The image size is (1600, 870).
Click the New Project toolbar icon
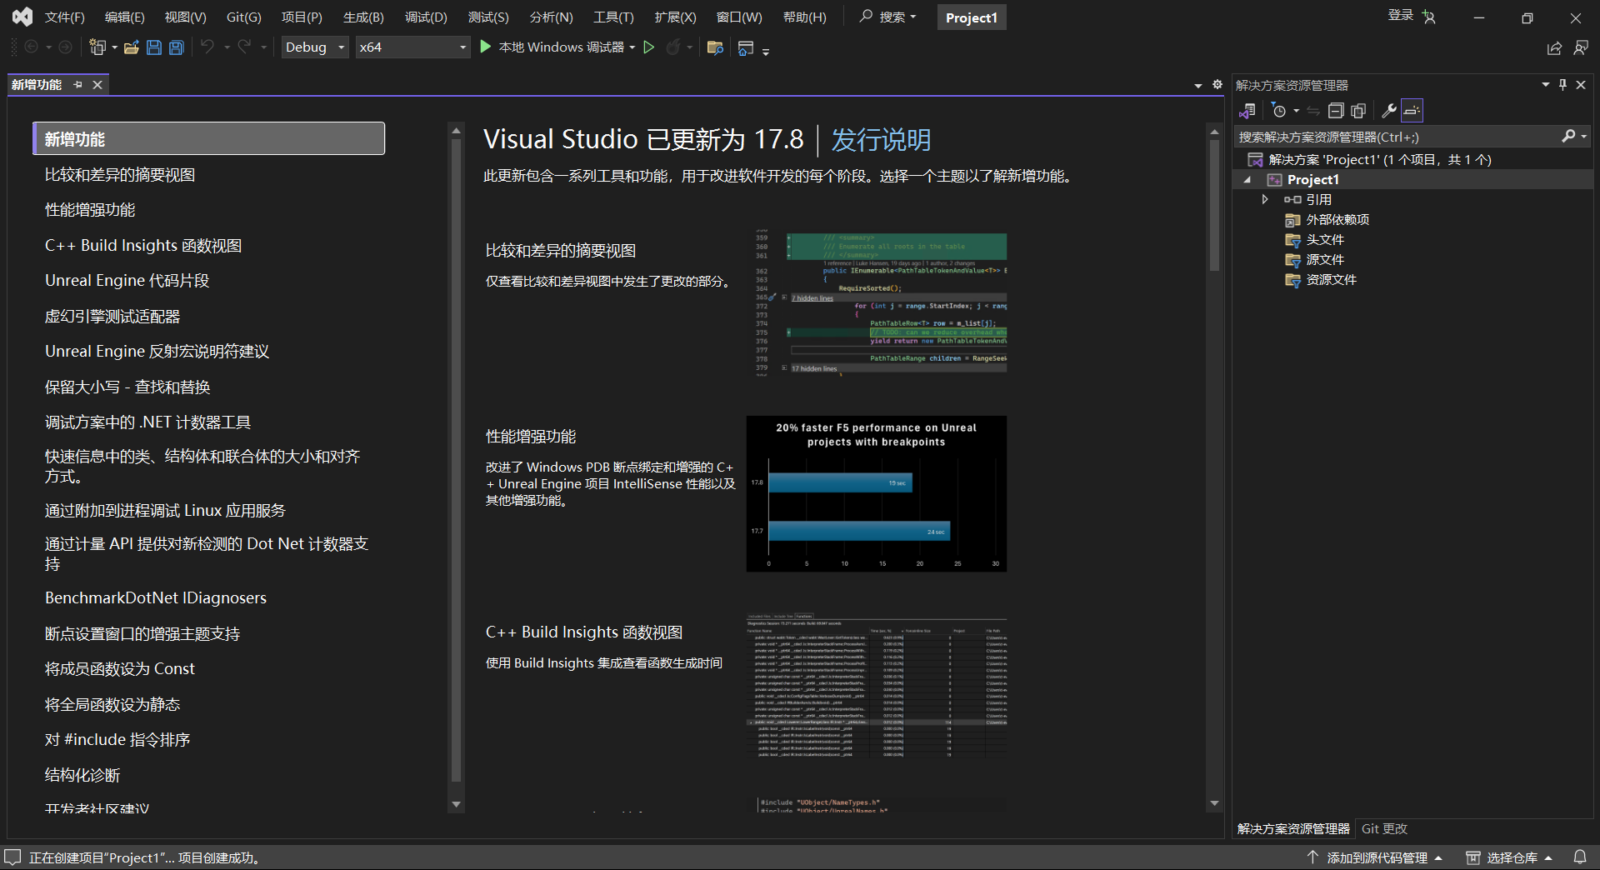coord(97,47)
